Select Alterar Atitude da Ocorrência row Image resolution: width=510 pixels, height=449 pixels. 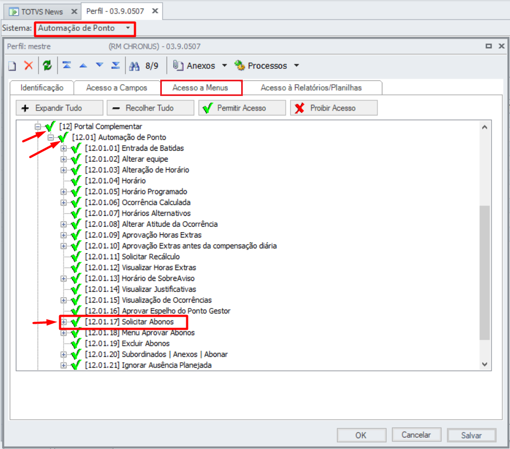coord(151,224)
